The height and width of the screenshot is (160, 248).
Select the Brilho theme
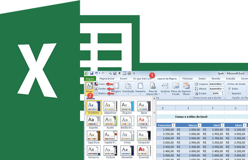tap(144, 122)
